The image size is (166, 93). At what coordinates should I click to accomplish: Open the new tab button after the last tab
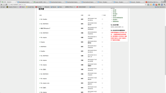162,2
